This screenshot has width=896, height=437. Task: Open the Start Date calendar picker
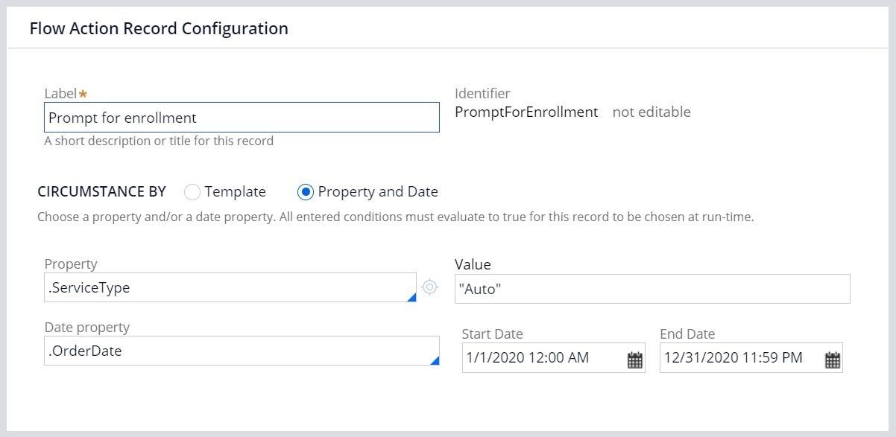pyautogui.click(x=634, y=360)
